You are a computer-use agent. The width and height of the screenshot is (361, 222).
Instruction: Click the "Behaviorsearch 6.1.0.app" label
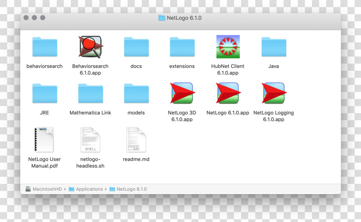90,69
